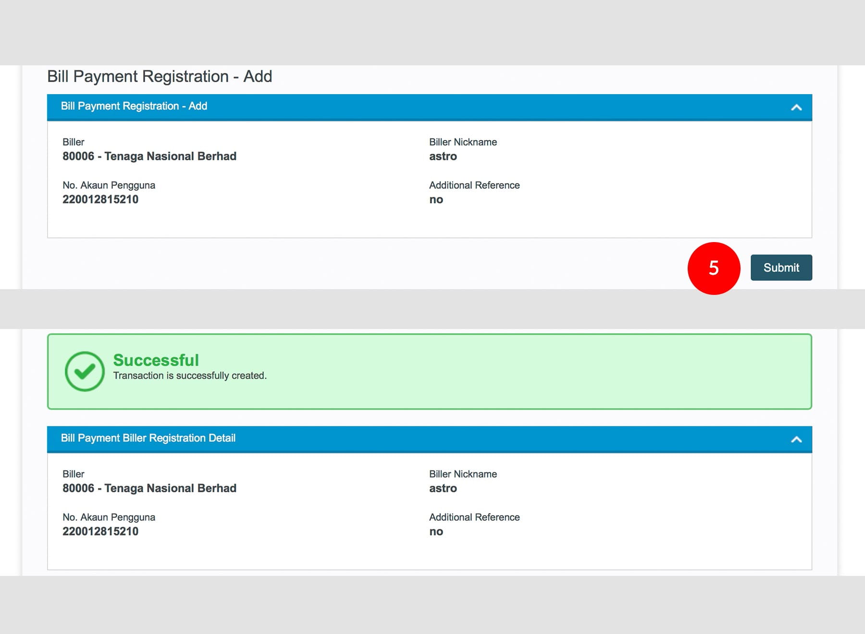
Task: Click the blue 'Bill Payment Registration - Add' header title
Action: point(134,106)
